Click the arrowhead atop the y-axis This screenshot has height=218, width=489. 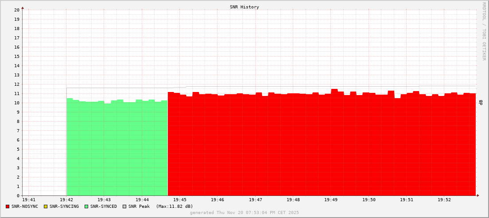23,8
